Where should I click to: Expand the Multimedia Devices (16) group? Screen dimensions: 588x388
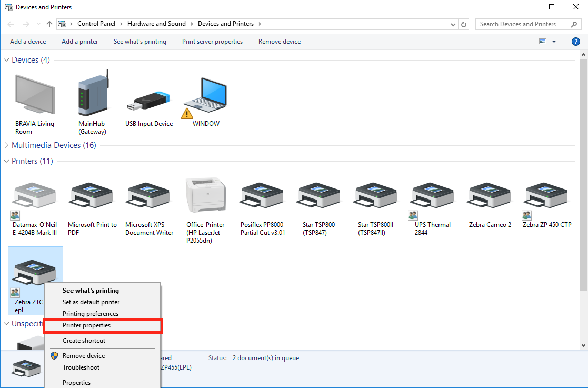pos(6,145)
